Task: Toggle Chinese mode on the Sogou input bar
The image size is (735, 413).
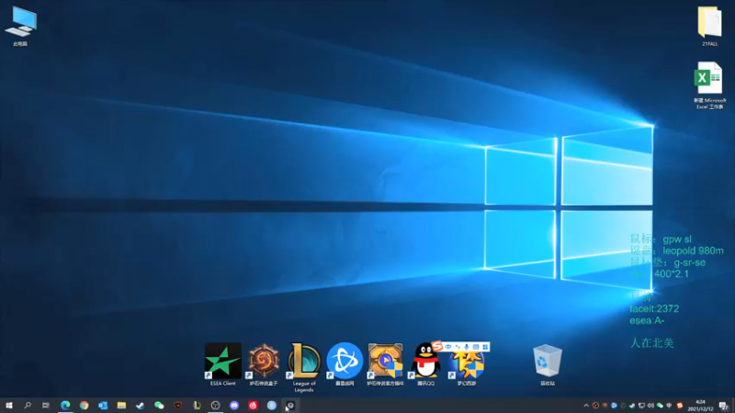Action: (448, 347)
